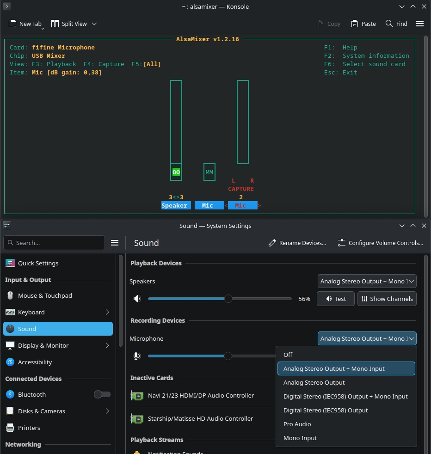
Task: Click the Konsole vertical scrollbar
Action: click(425, 126)
